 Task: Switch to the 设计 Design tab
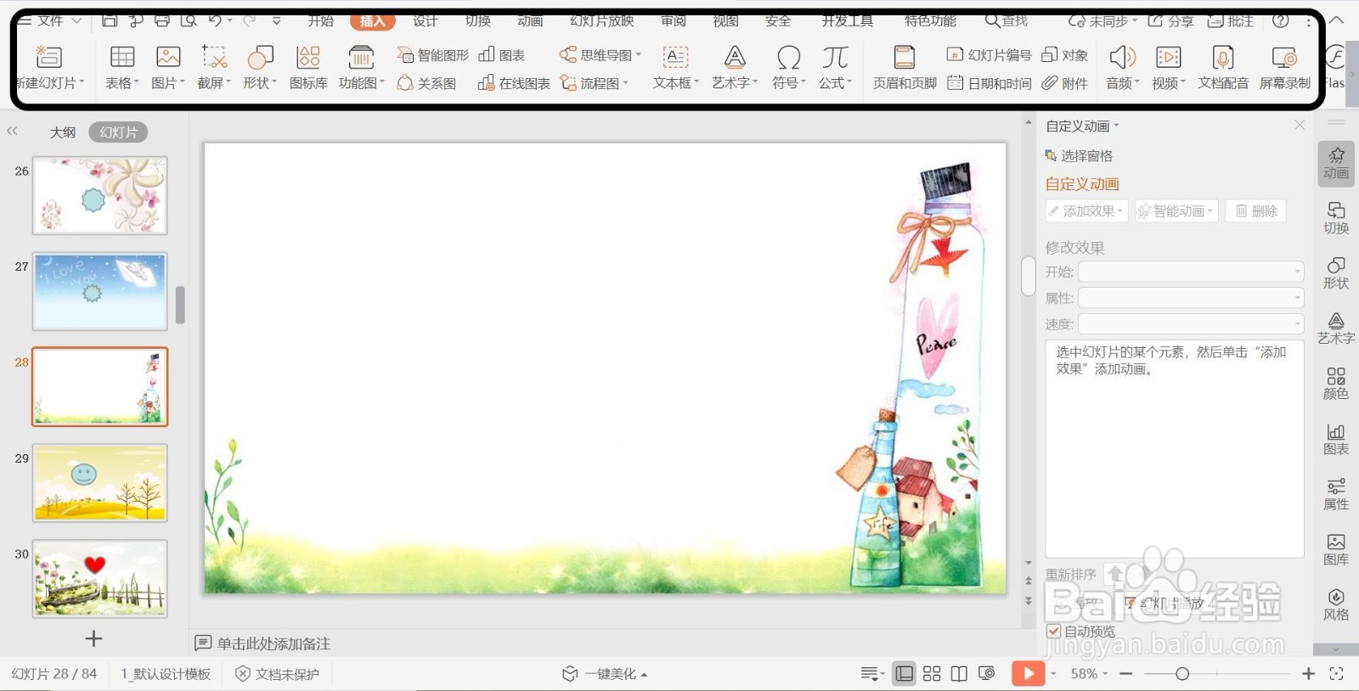(426, 20)
